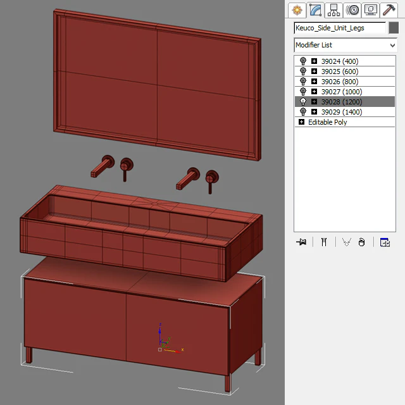Expand the 39027 (1000) modifier entry
Viewport: 405px width, 405px height.
point(314,91)
